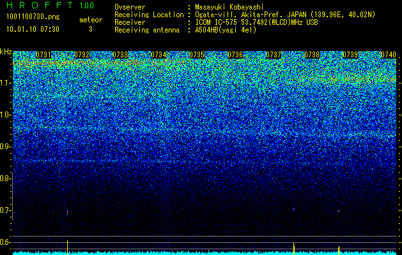Click the 0734 time marker

coord(158,55)
